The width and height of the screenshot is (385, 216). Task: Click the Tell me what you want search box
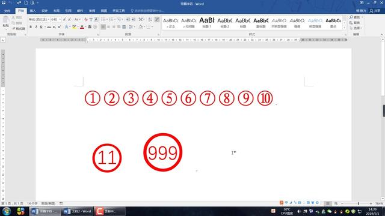147,11
